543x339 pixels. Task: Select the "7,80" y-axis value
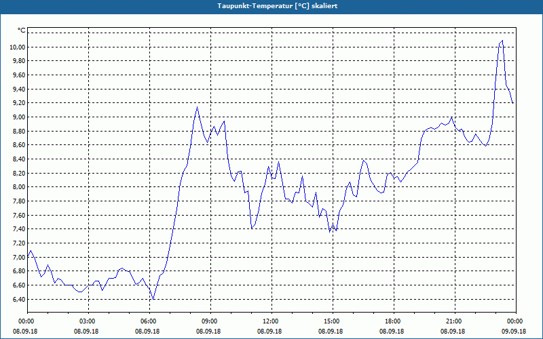(x=19, y=201)
